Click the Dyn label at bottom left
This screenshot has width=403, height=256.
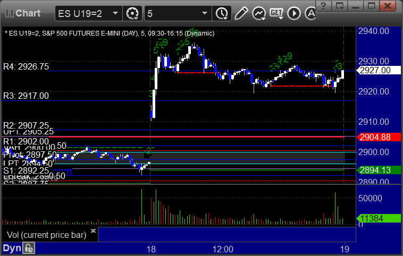12,248
